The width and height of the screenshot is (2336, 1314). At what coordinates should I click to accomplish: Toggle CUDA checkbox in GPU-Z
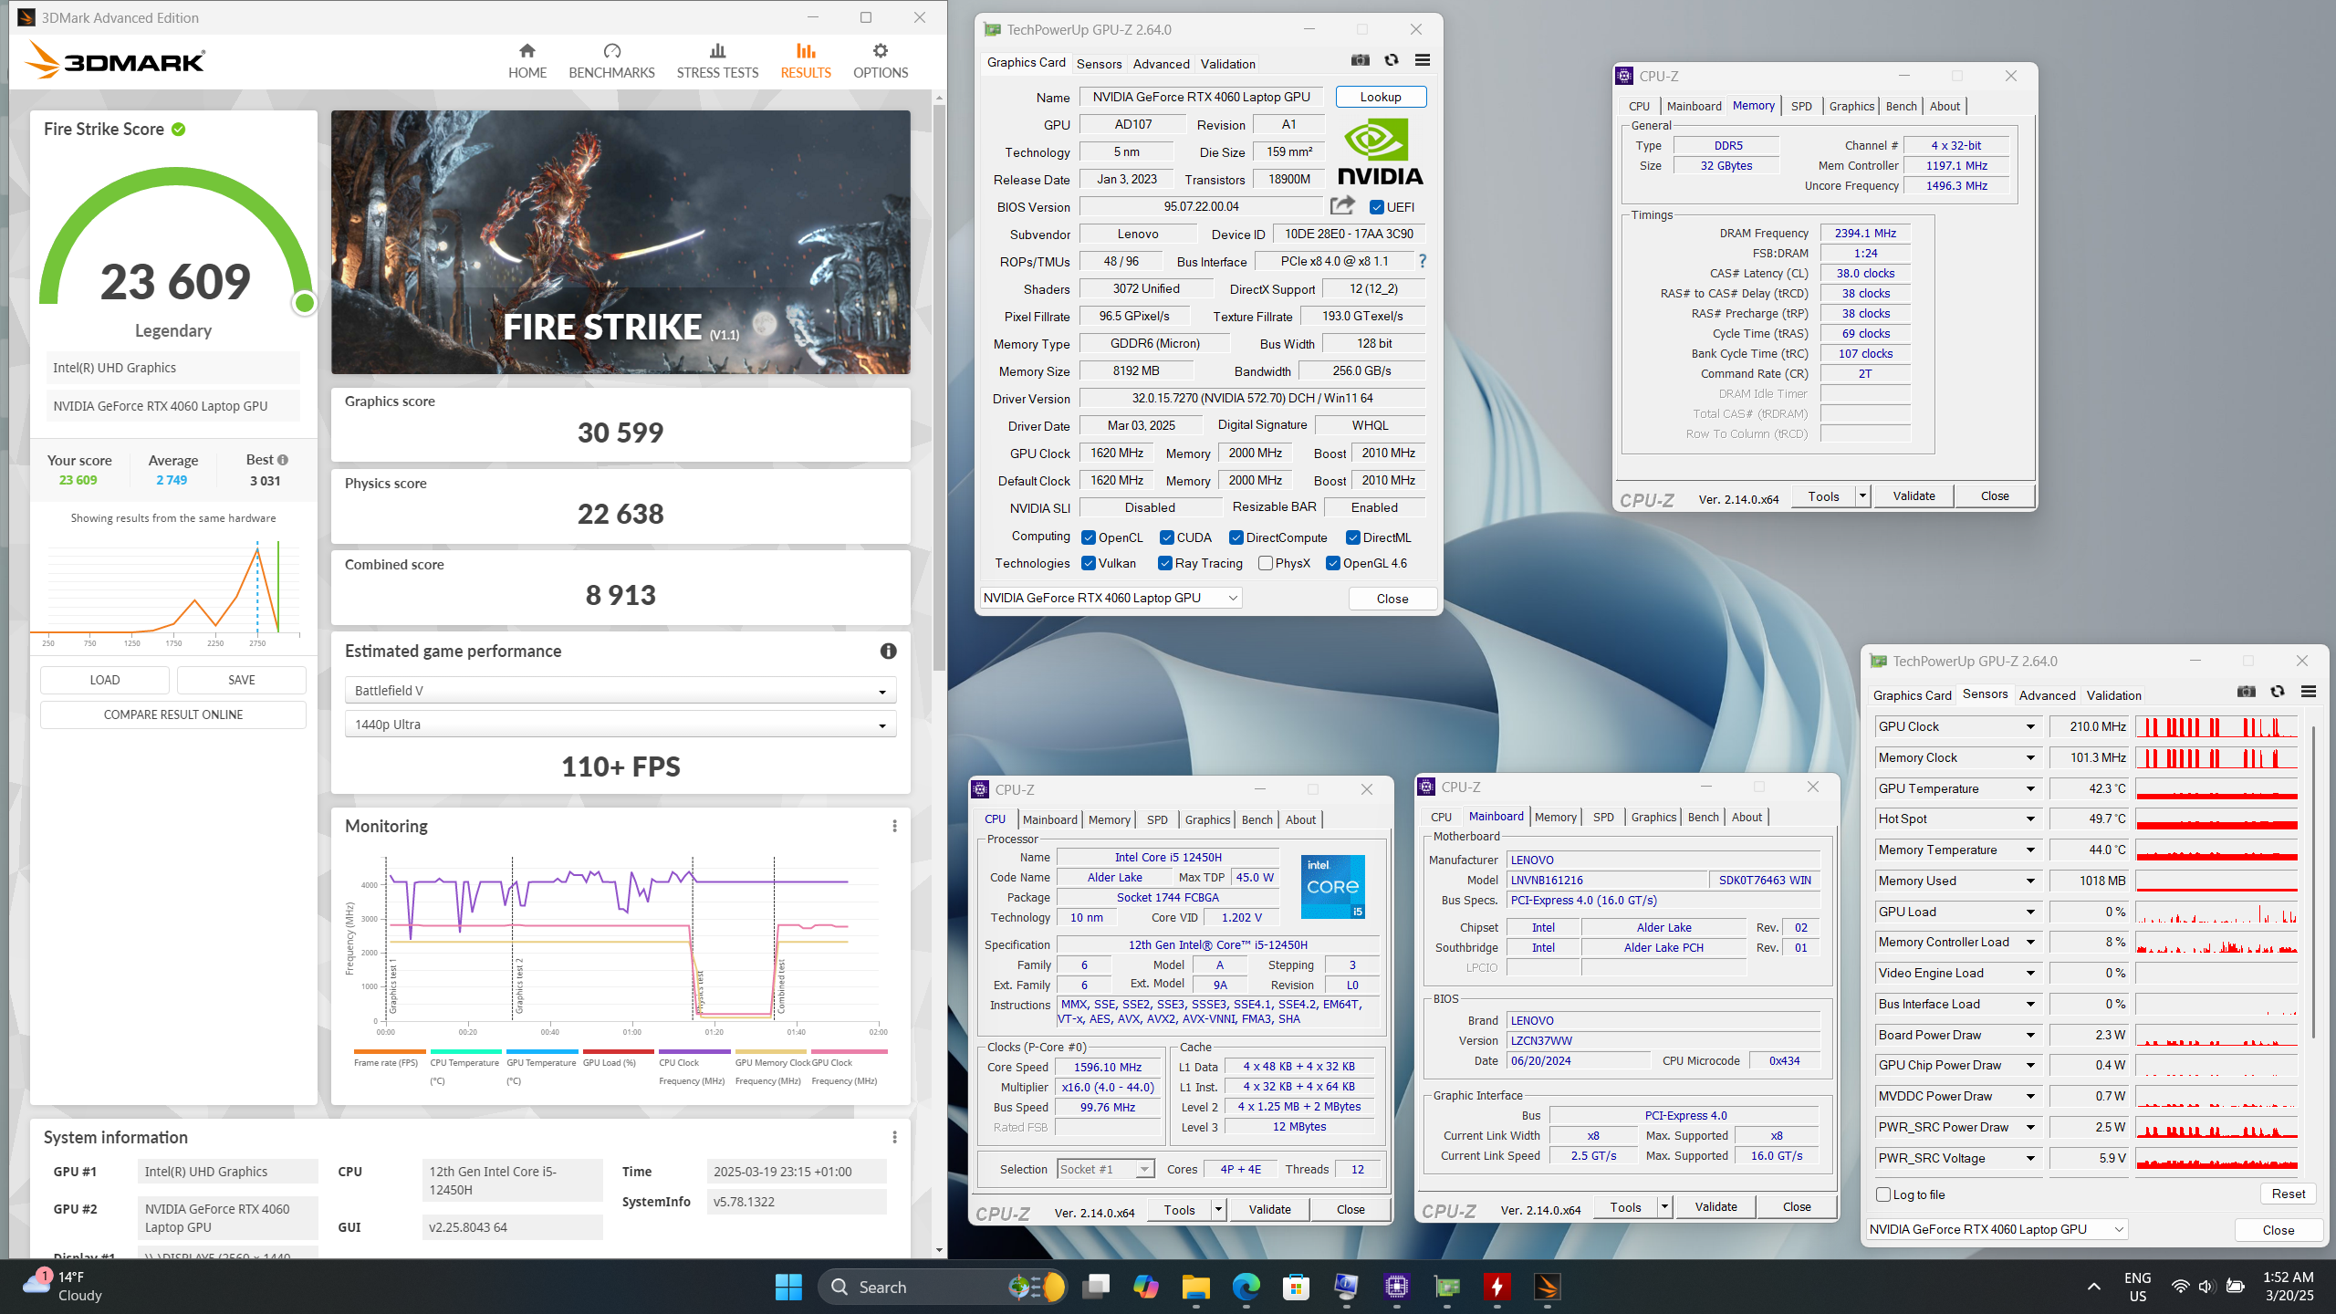pos(1166,537)
